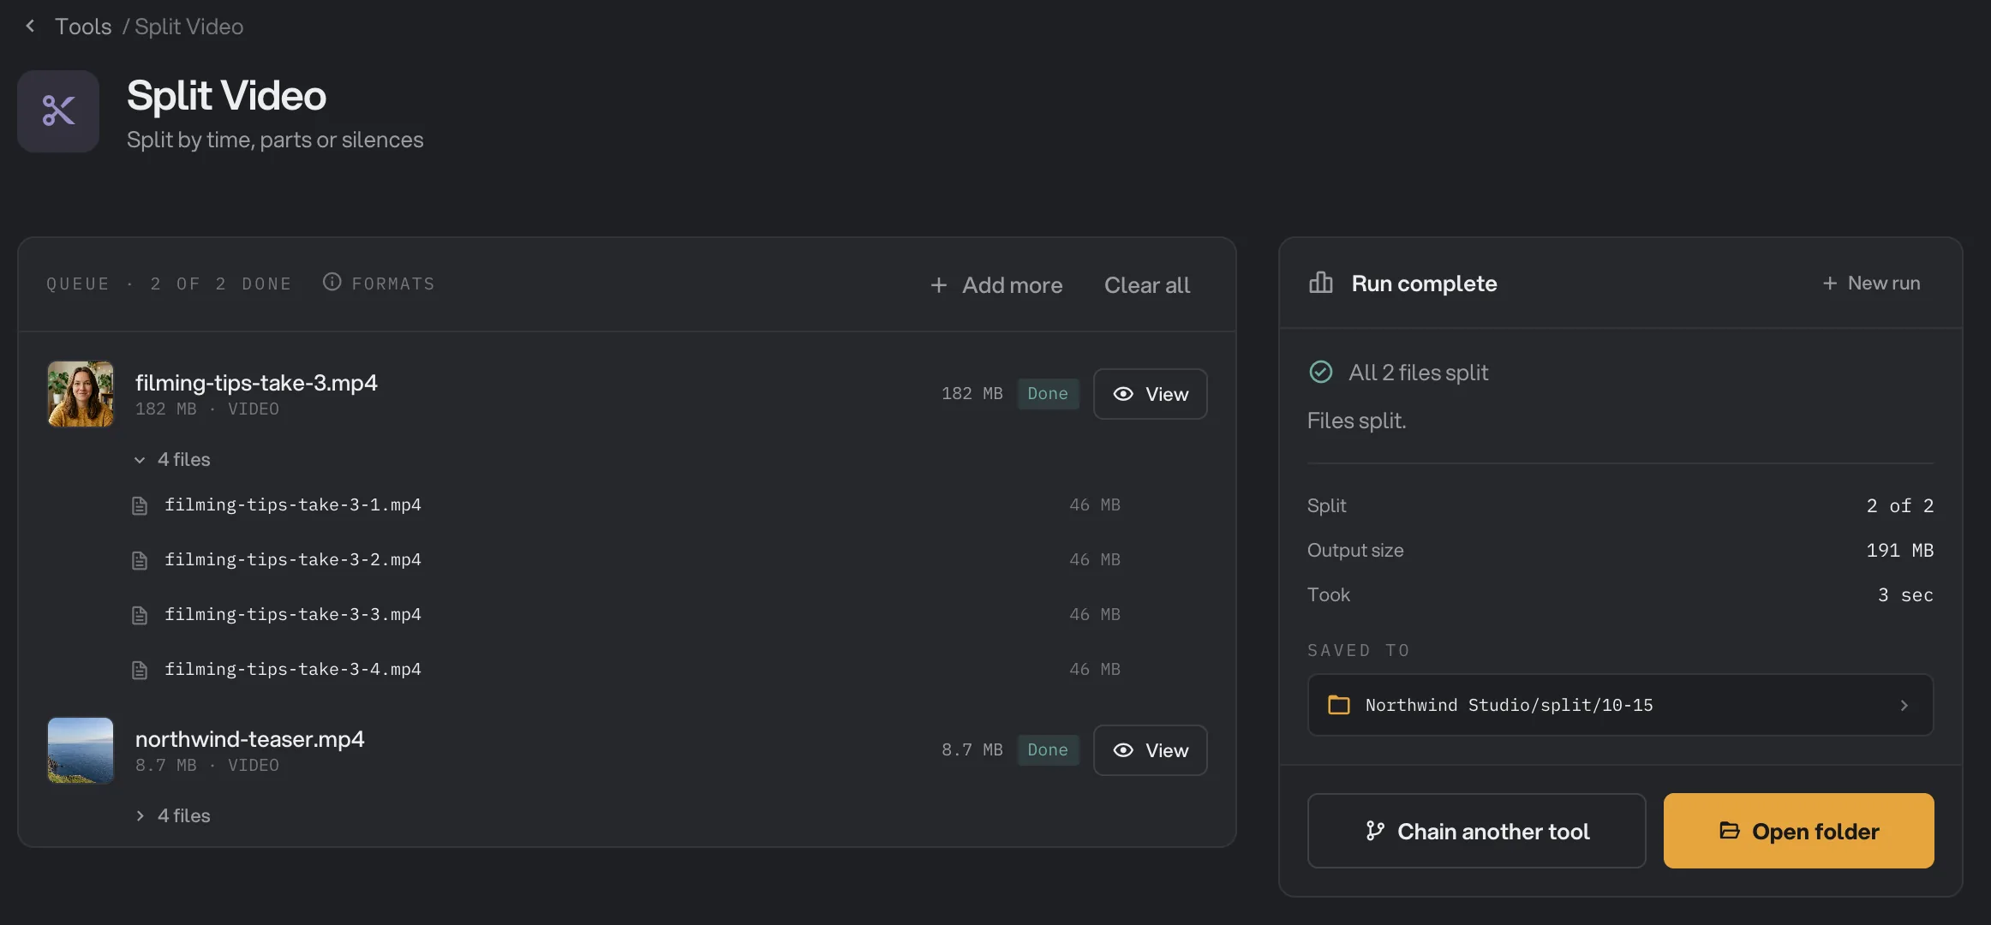Click the chevron arrow on the saved folder row
The width and height of the screenshot is (1991, 925).
1904,706
